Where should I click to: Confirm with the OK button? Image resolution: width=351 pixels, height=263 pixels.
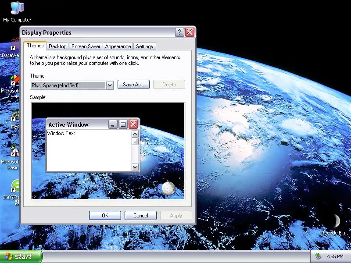pos(105,215)
